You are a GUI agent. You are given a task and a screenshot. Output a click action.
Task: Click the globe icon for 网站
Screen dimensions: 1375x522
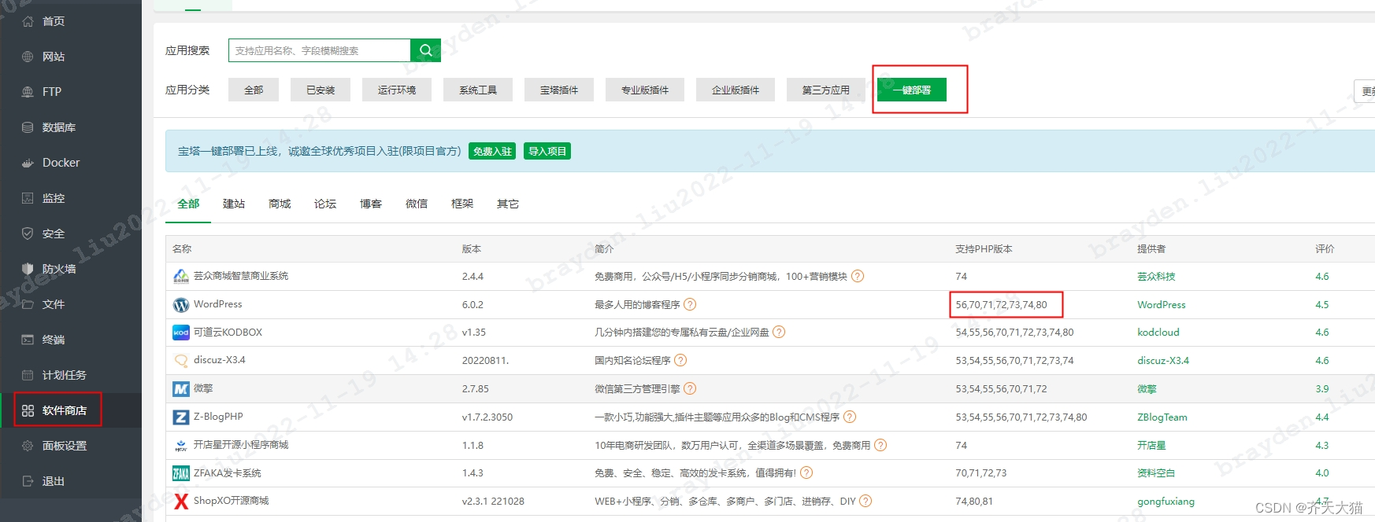coord(28,57)
